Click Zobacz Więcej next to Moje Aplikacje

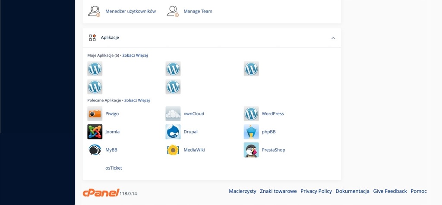tap(135, 55)
